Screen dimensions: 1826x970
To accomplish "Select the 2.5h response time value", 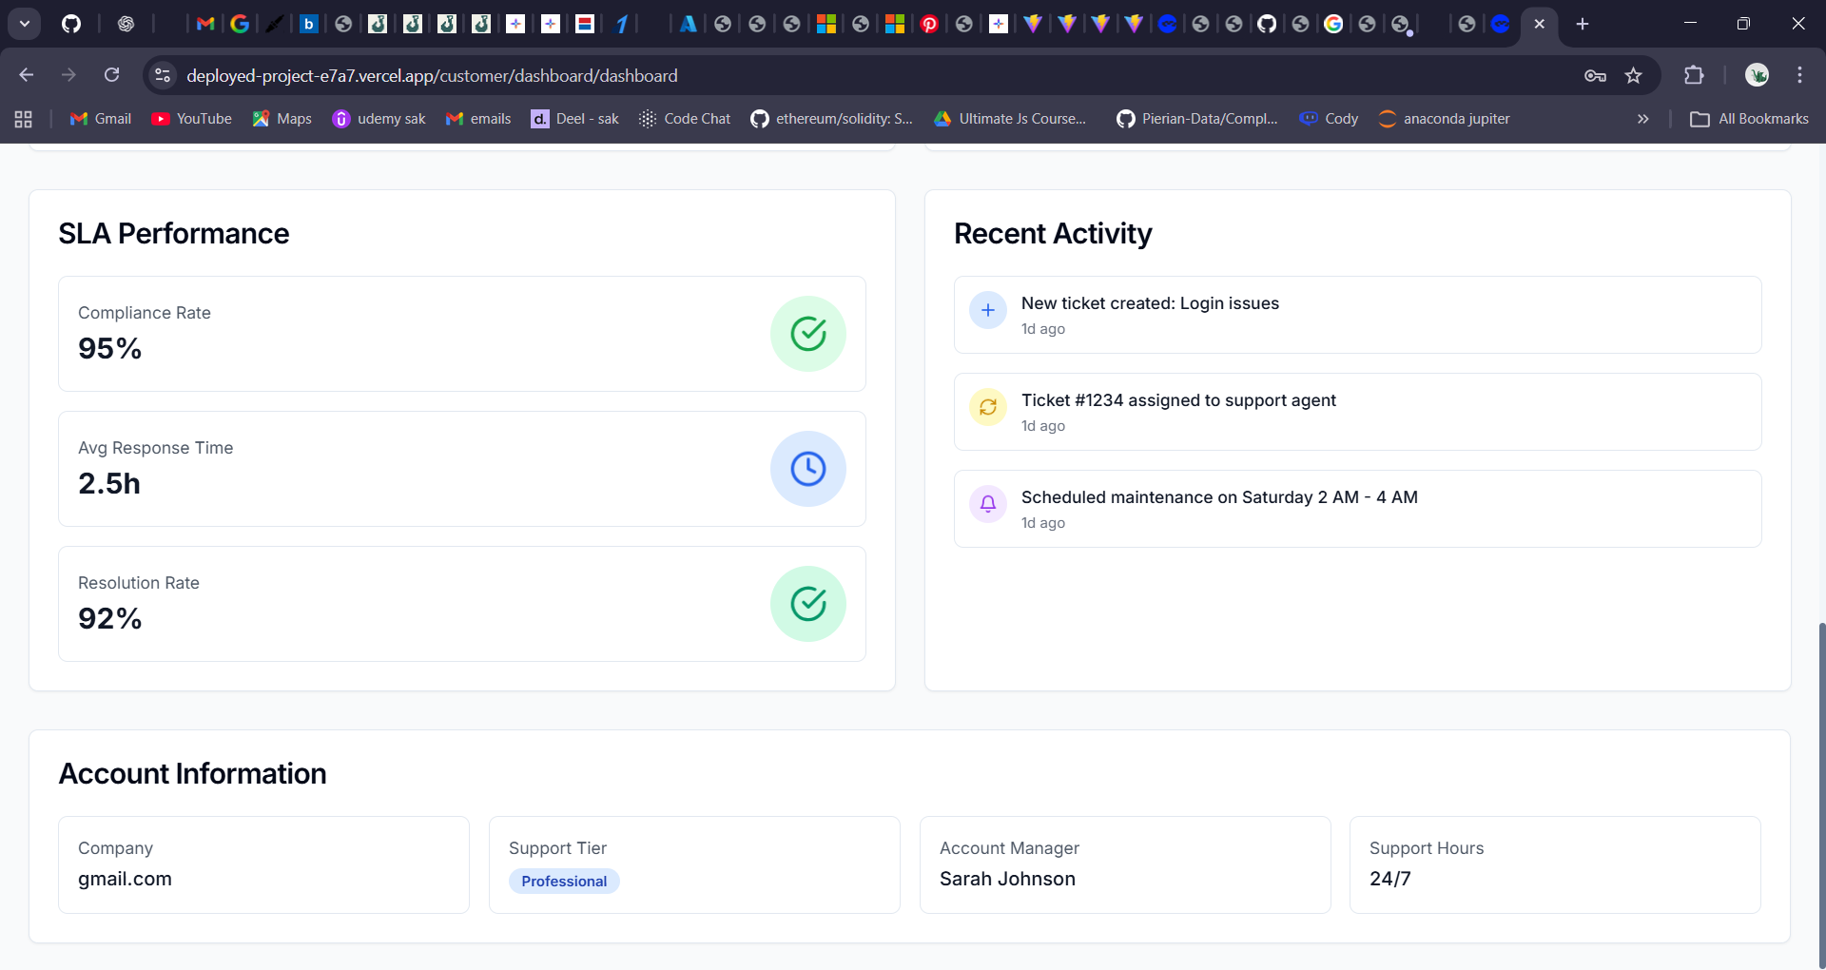I will (109, 484).
